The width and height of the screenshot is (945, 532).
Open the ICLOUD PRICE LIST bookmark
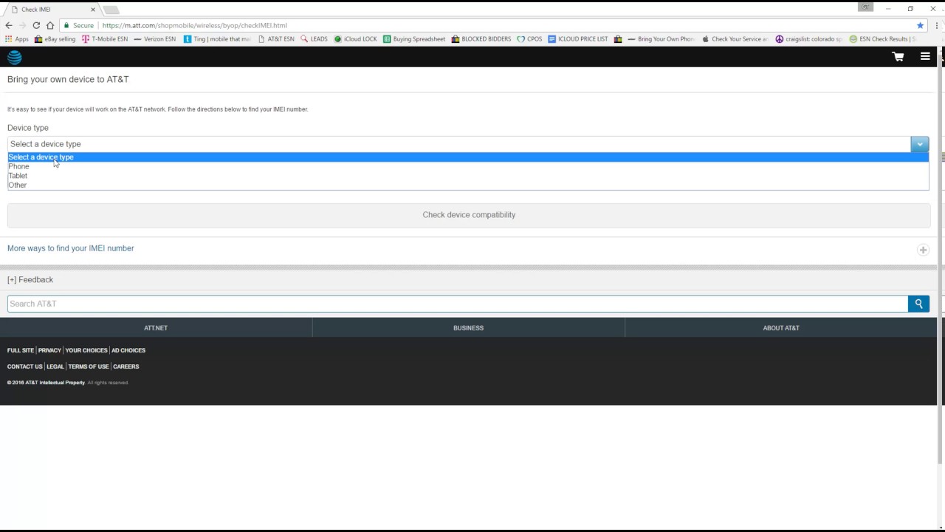578,39
